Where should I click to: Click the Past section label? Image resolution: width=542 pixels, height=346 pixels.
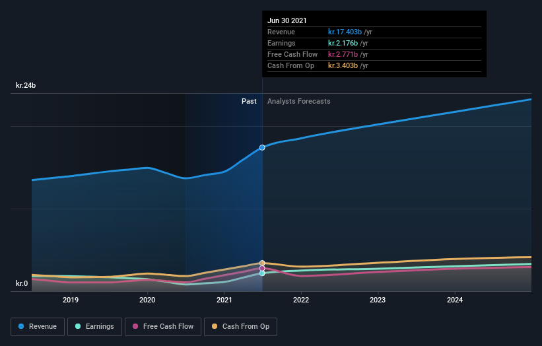tap(249, 101)
